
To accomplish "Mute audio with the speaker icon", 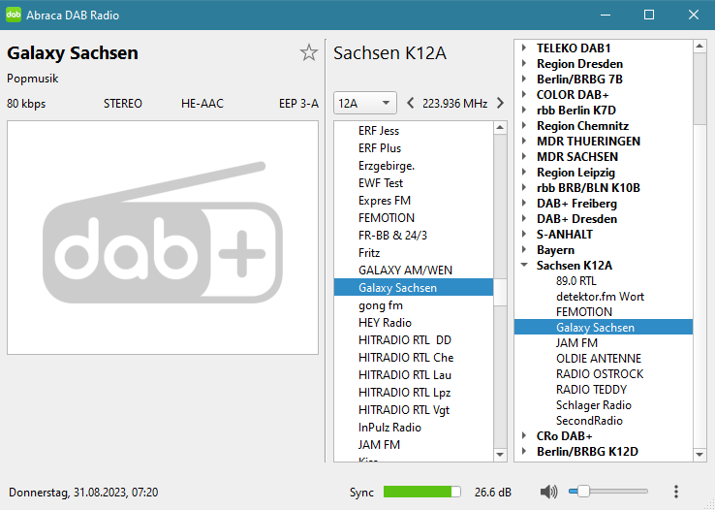I will [549, 493].
